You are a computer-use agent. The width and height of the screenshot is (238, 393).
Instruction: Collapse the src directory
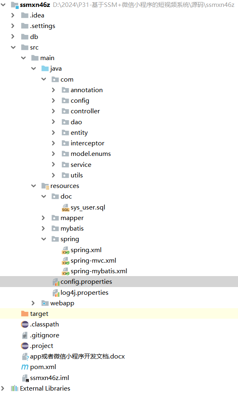pyautogui.click(x=13, y=48)
